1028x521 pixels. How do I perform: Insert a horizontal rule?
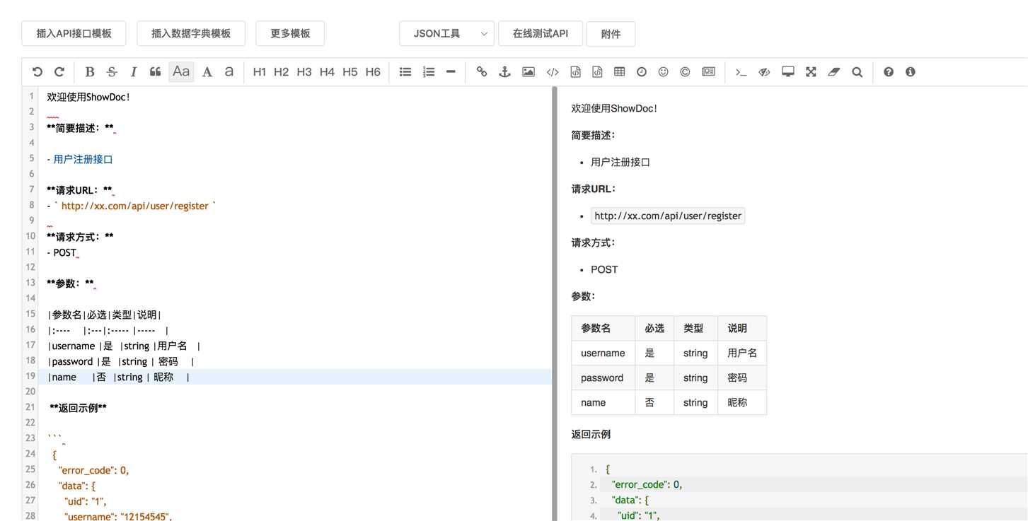(x=451, y=71)
